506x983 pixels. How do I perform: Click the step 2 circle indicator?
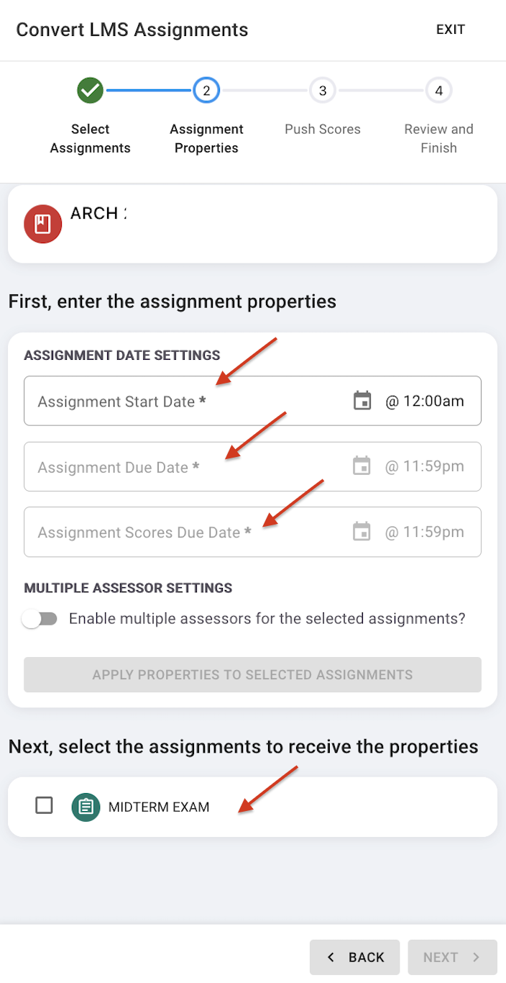click(x=206, y=91)
